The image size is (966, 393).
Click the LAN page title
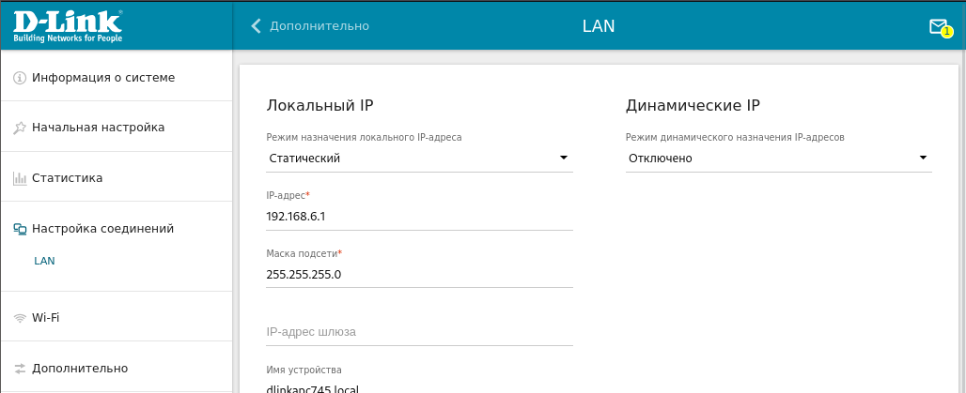click(599, 26)
